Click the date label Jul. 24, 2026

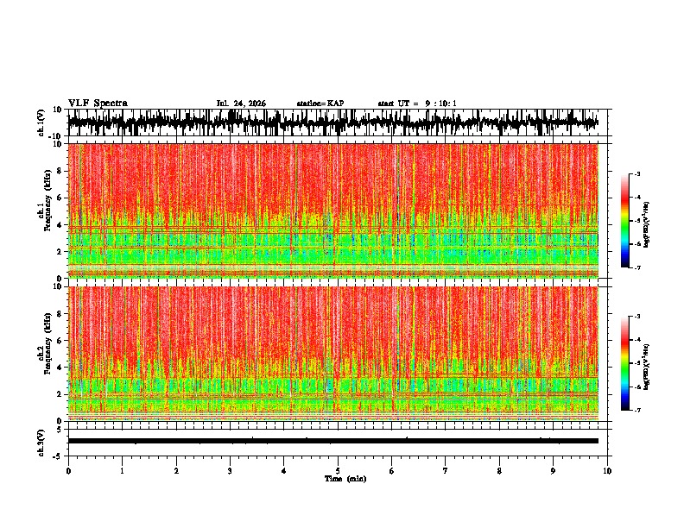[241, 104]
